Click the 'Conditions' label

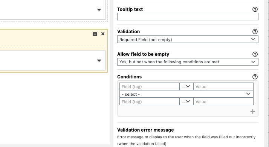130,77
